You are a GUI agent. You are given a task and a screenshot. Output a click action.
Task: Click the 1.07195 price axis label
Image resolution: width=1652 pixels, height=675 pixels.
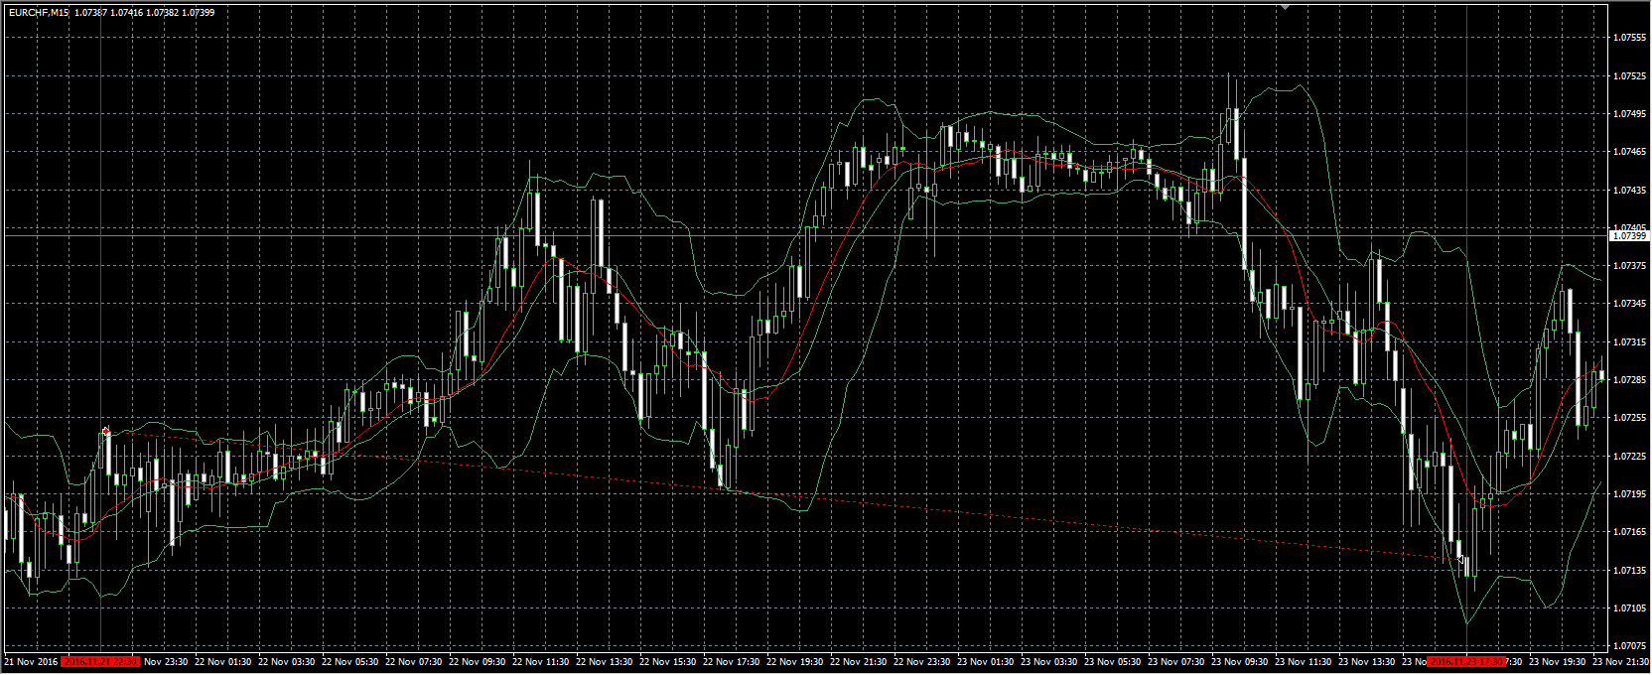[1630, 494]
